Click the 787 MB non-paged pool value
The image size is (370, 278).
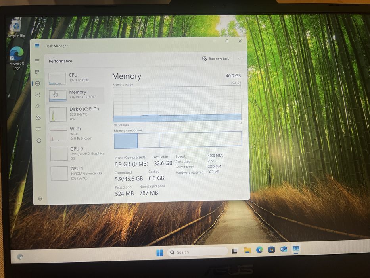pos(149,193)
